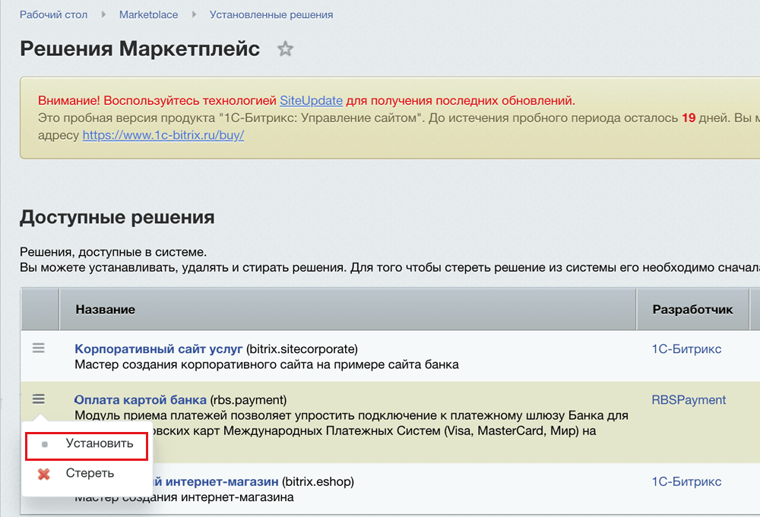Follow the SiteUpdate link in the warning
760x517 pixels.
click(311, 100)
